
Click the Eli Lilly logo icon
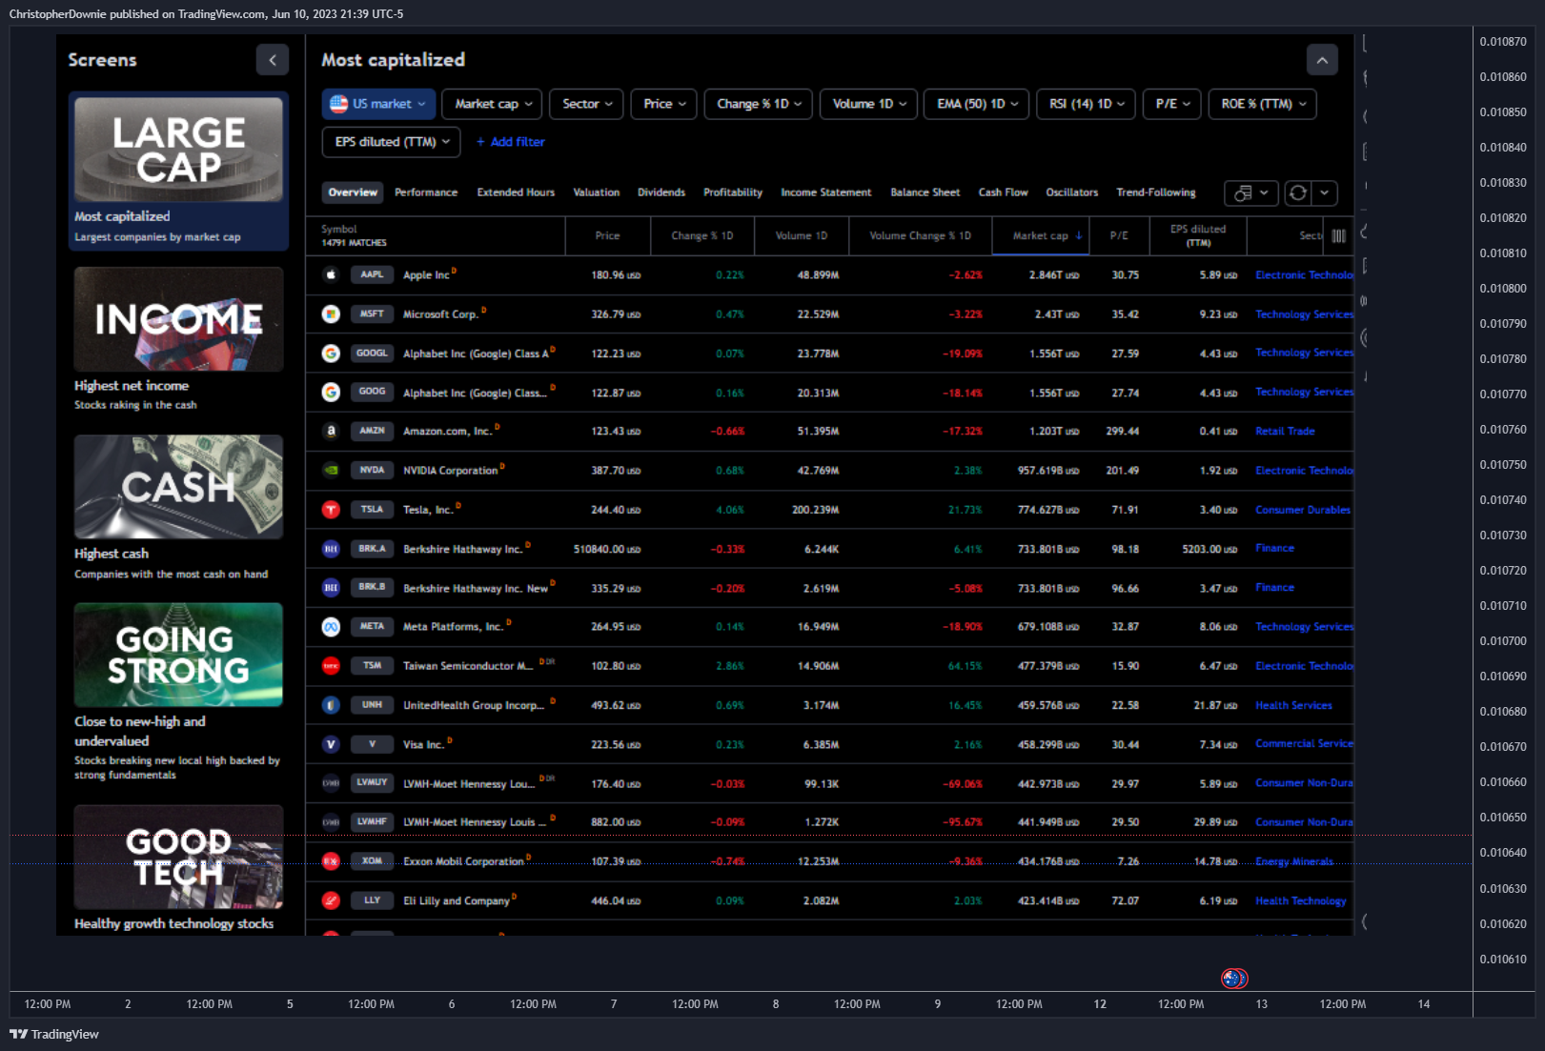click(x=331, y=900)
